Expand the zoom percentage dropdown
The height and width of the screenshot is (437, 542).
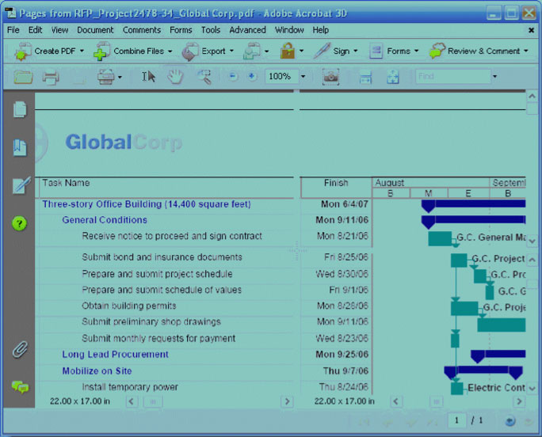[303, 77]
